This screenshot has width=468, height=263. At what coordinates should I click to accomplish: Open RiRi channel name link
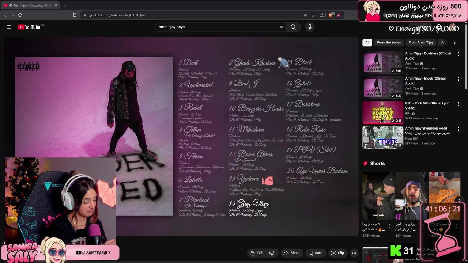click(x=408, y=114)
